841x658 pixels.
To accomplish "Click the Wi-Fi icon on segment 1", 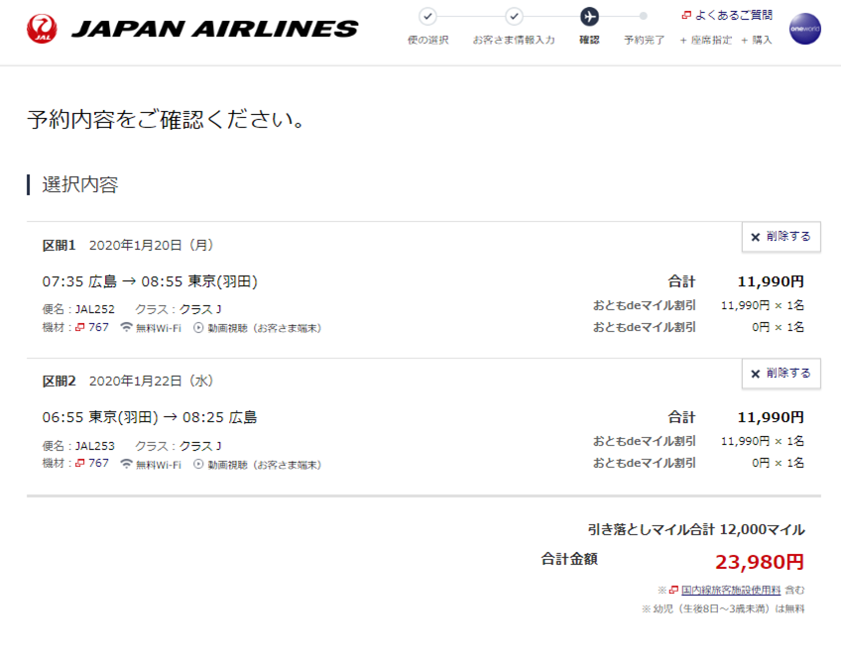I will [126, 327].
